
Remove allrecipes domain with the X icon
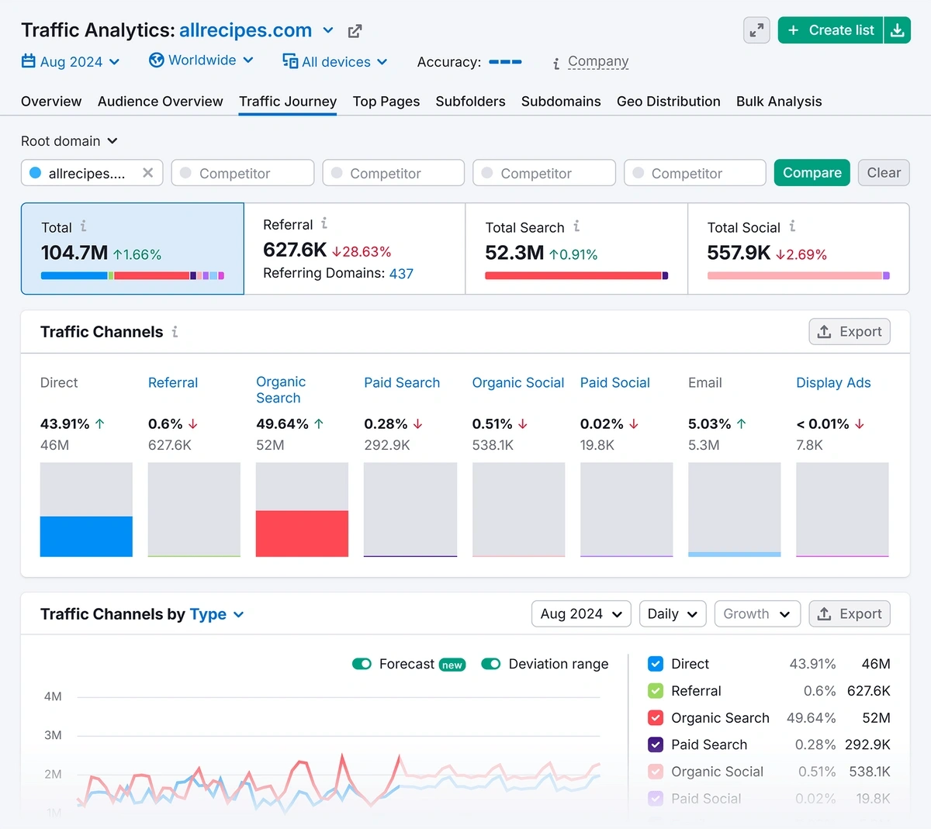point(147,173)
